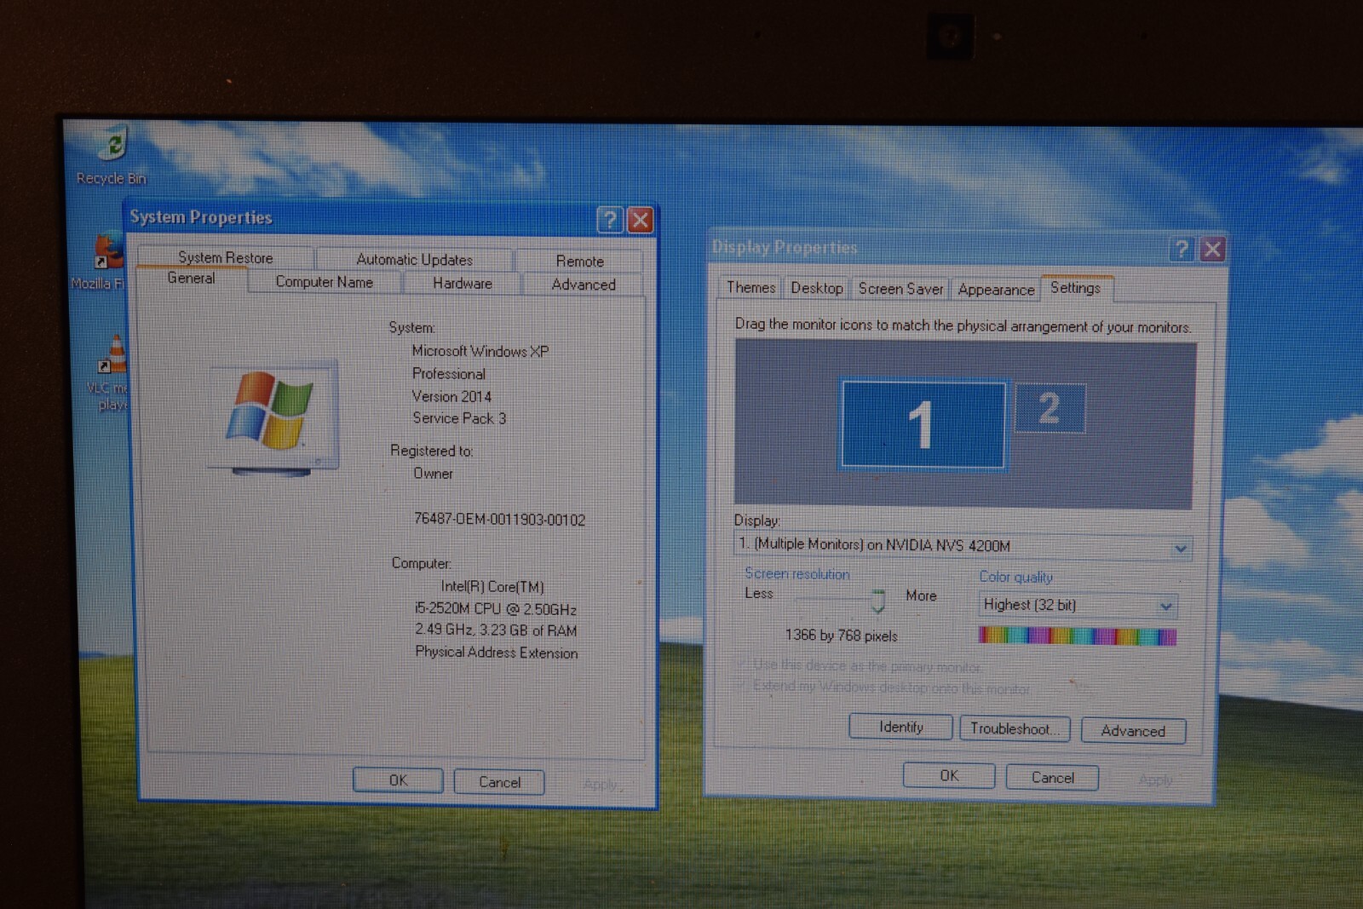1363x909 pixels.
Task: Click the Screen resolution slider thumb
Action: pos(878,601)
